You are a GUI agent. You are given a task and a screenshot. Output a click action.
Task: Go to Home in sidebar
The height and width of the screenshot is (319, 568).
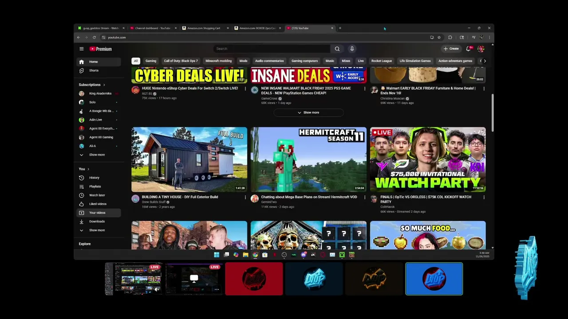pyautogui.click(x=98, y=62)
